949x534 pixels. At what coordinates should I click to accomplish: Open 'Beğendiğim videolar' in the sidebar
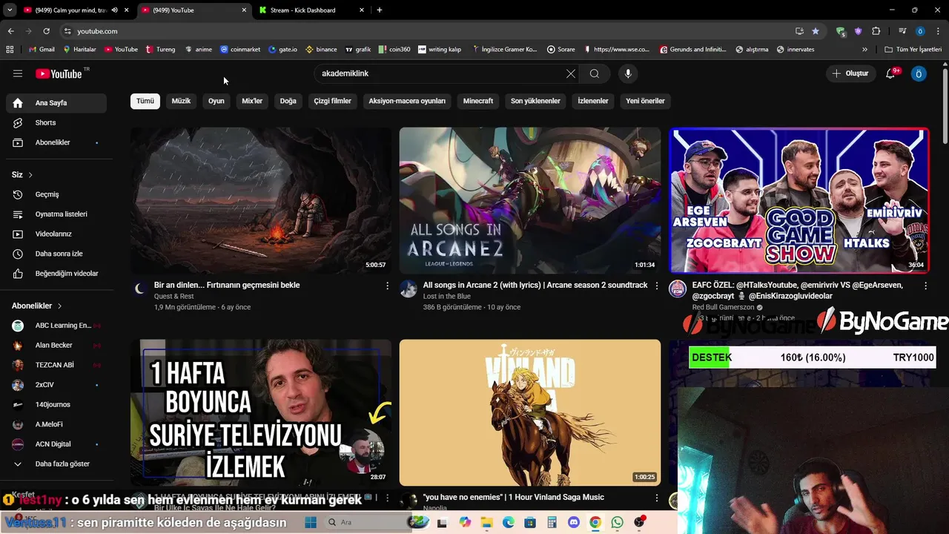click(x=56, y=274)
